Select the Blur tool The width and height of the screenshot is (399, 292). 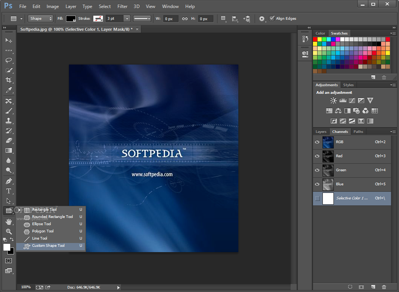pyautogui.click(x=9, y=160)
